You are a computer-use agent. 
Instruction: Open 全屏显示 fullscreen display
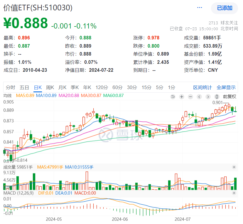tap(226, 87)
